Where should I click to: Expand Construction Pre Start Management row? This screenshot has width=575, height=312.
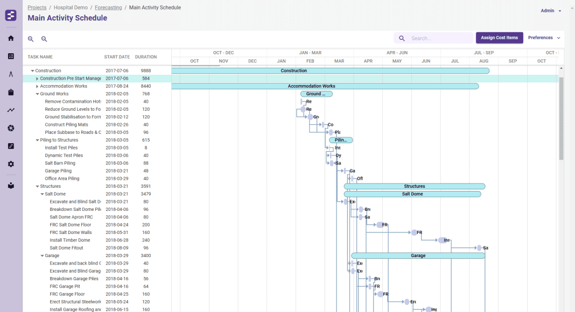point(37,79)
